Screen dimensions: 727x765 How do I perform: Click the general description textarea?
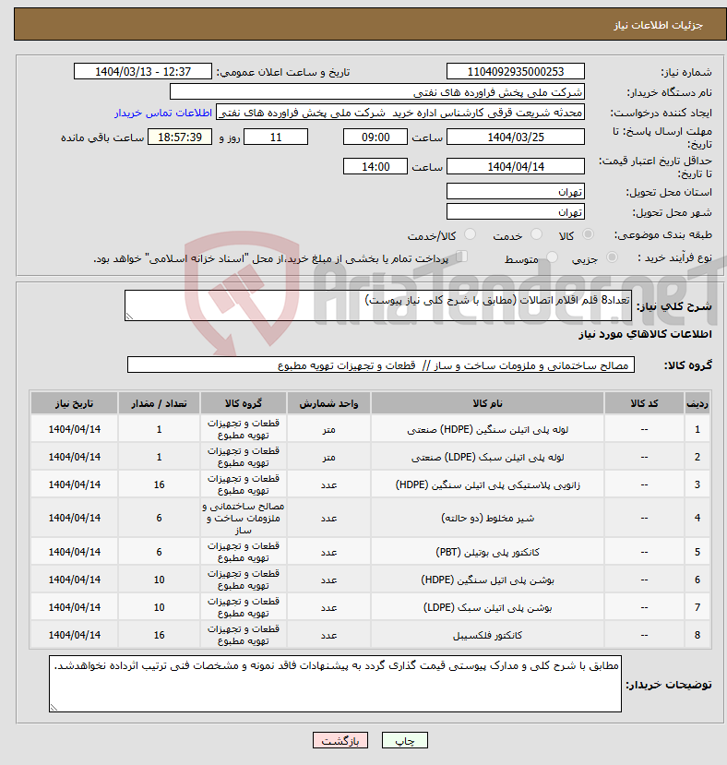coord(378,305)
